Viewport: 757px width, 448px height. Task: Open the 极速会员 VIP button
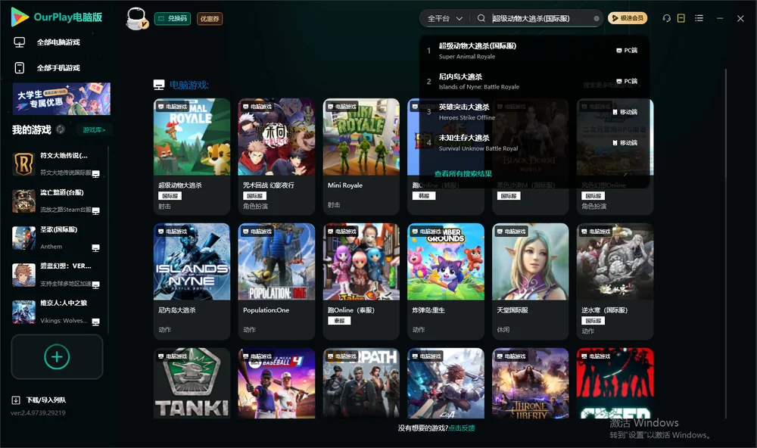pos(628,18)
